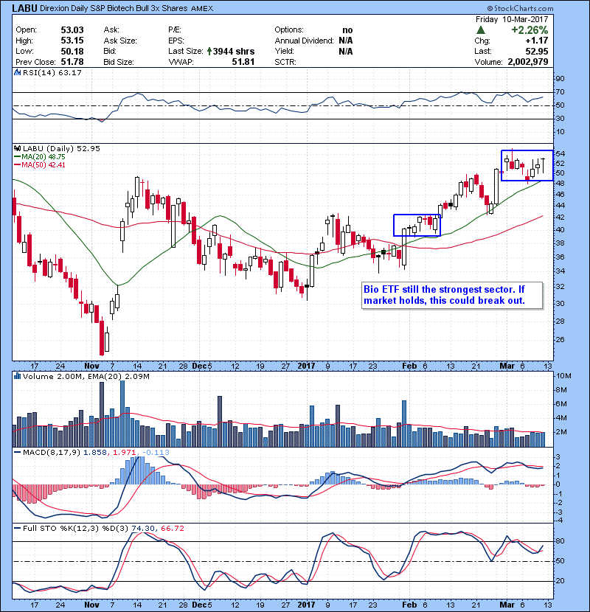
Task: Click the stochastic %K value 74.30
Action: (x=143, y=528)
